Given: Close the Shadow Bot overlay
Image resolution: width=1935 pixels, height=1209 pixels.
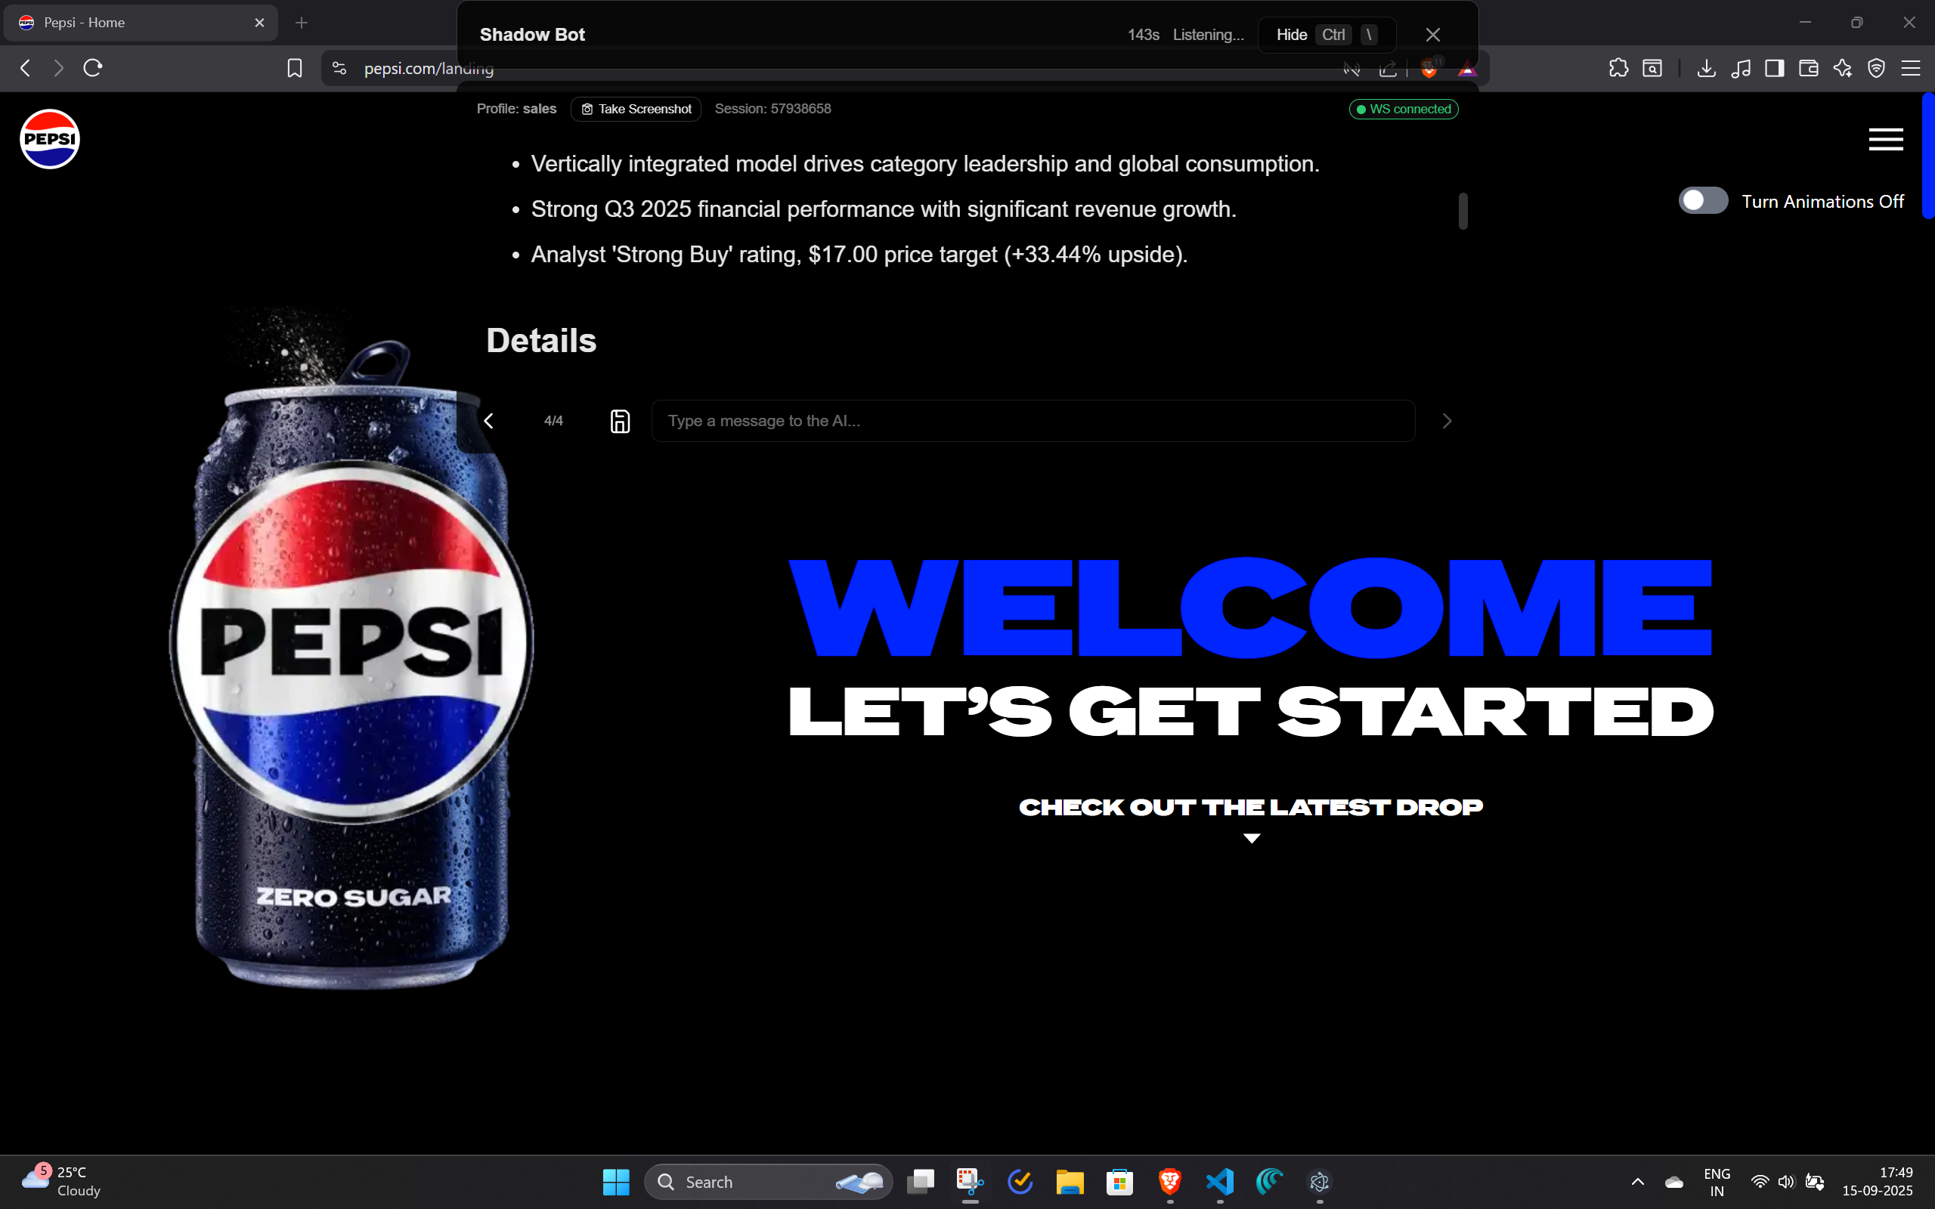Looking at the screenshot, I should tap(1432, 35).
